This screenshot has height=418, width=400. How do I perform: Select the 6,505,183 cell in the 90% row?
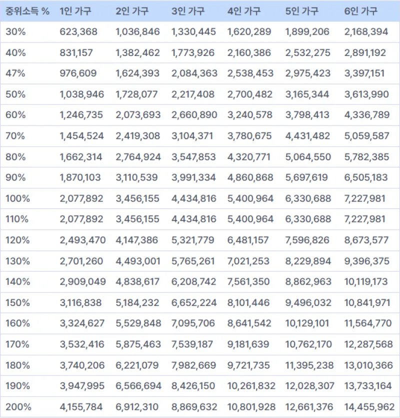pos(366,177)
